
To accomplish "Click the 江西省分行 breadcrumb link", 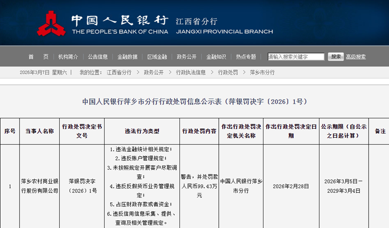I will coord(119,72).
